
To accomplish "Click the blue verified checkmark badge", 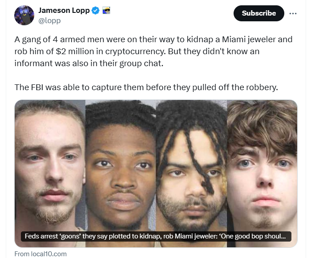I will point(95,10).
